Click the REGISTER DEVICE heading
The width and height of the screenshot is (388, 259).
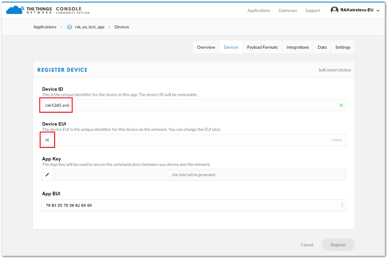62,70
